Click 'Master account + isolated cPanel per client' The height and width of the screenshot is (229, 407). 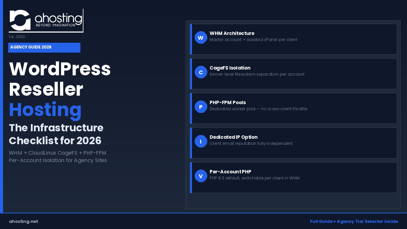253,40
